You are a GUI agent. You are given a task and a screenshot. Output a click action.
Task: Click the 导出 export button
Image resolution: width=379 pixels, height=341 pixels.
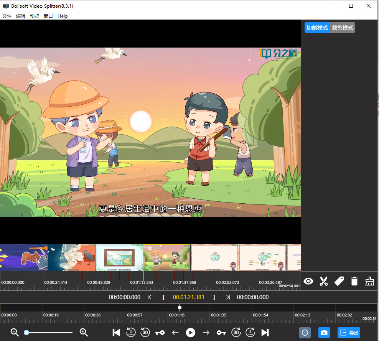point(349,333)
